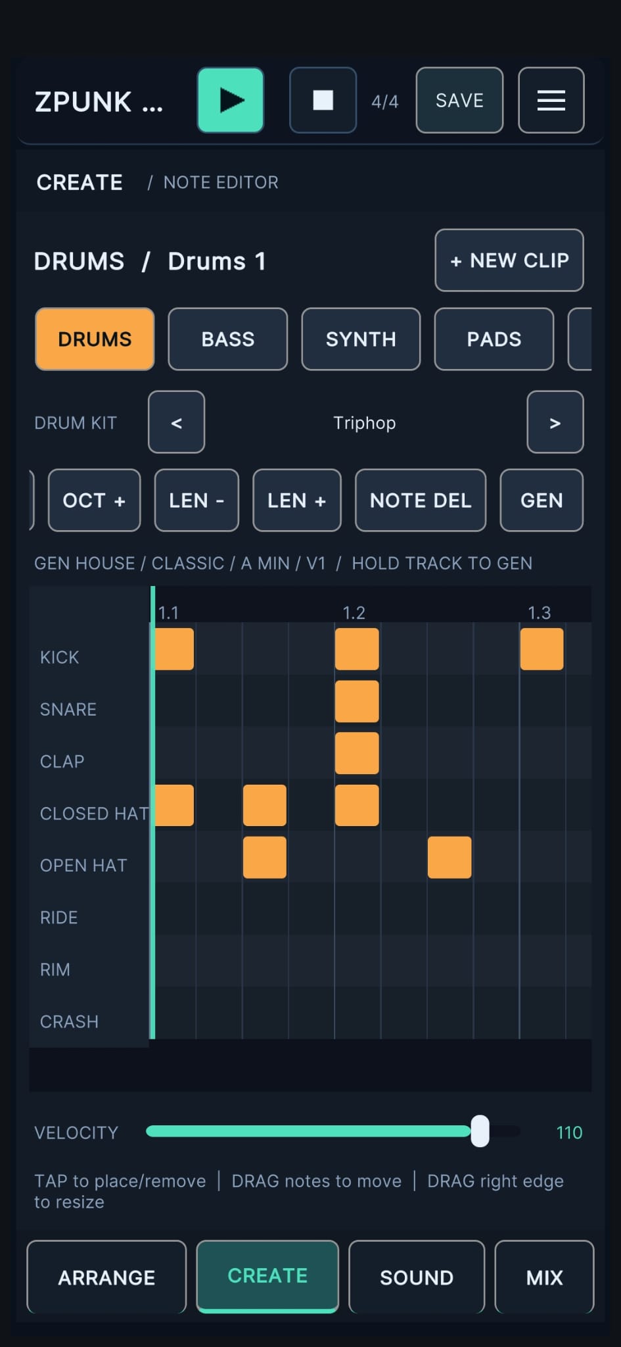
Task: Select the CLAP drum row label
Action: [62, 761]
